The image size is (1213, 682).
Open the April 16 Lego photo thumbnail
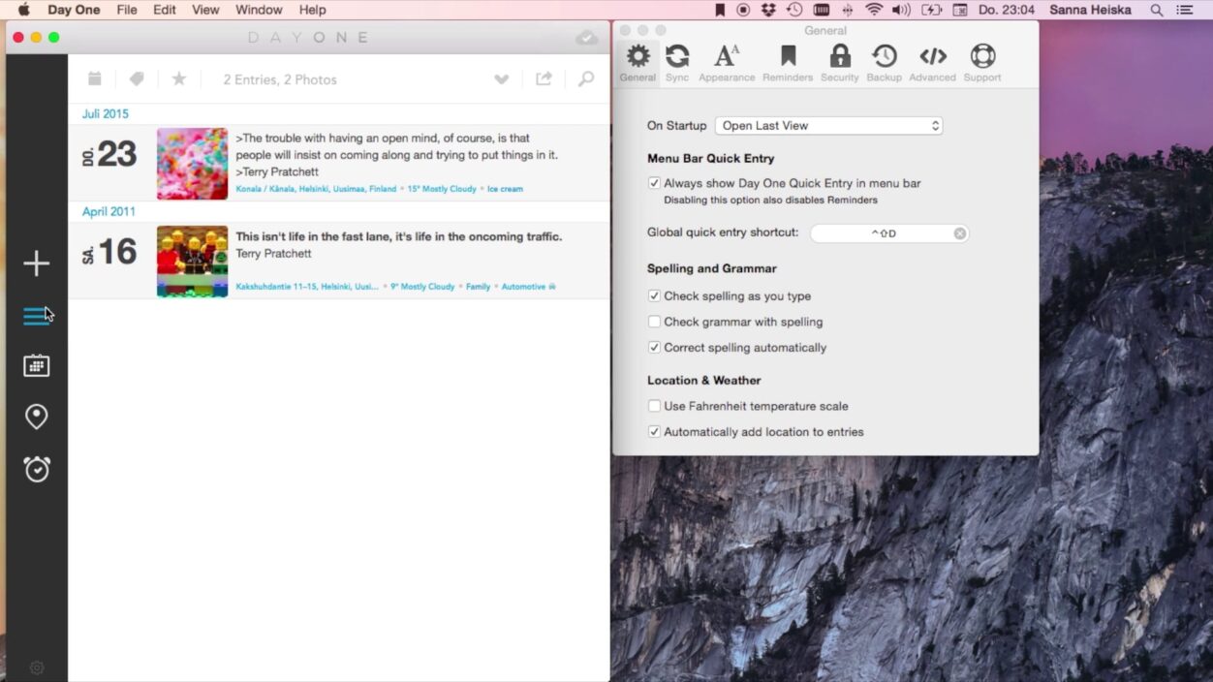click(192, 262)
